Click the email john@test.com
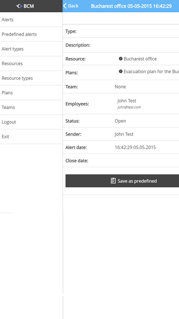The image size is (179, 319). [x=129, y=107]
